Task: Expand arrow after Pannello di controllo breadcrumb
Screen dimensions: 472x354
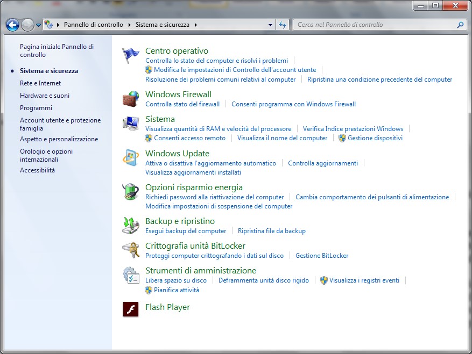Action: pos(130,25)
